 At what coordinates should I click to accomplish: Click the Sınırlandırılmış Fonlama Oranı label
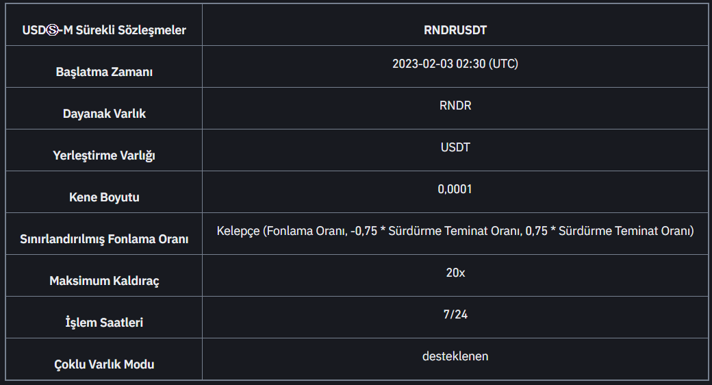click(x=104, y=239)
